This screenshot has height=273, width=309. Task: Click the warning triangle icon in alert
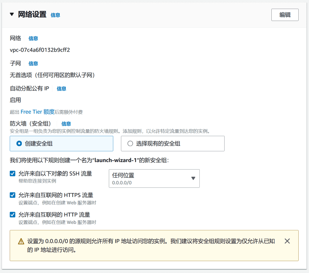[x=21, y=241]
